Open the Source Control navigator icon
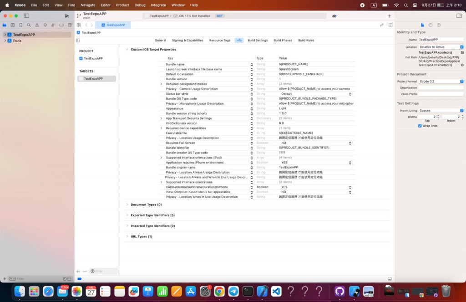 (12, 25)
